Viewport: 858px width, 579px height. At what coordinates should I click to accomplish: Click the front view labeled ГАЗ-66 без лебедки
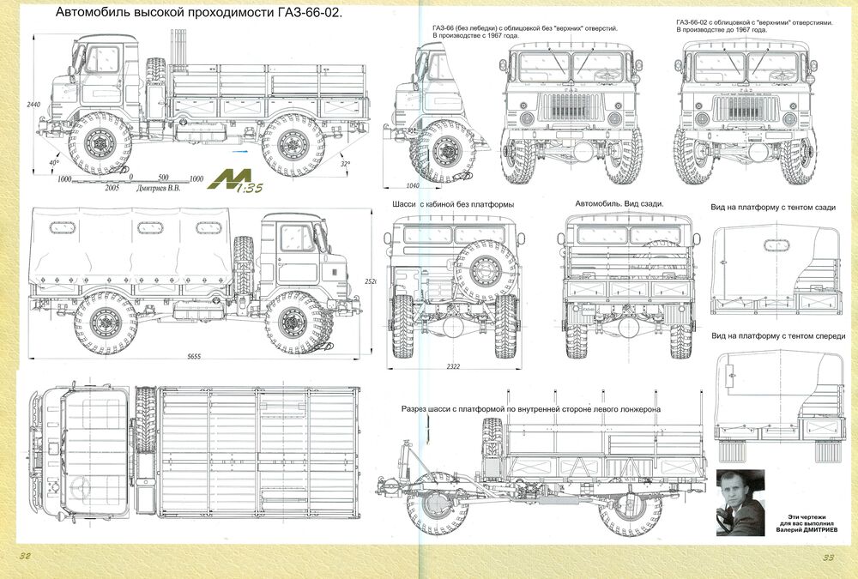pyautogui.click(x=571, y=114)
